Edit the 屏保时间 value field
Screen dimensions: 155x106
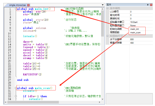point(141,19)
